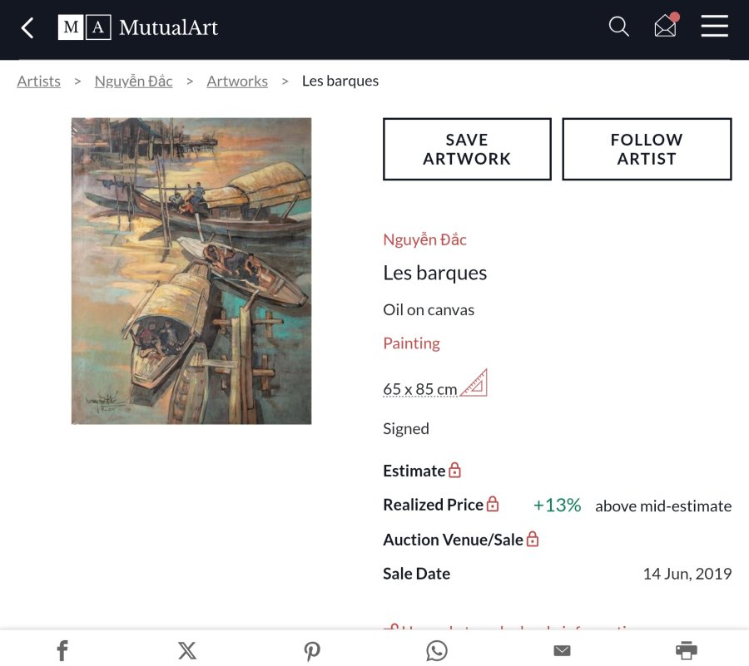Open the hamburger menu

pos(714,27)
